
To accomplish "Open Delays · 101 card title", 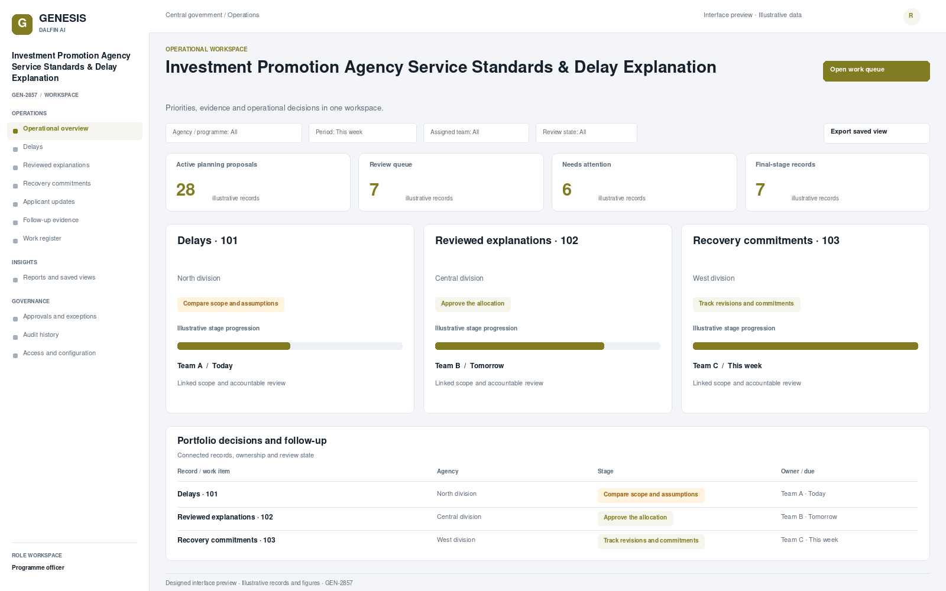I will click(x=208, y=241).
